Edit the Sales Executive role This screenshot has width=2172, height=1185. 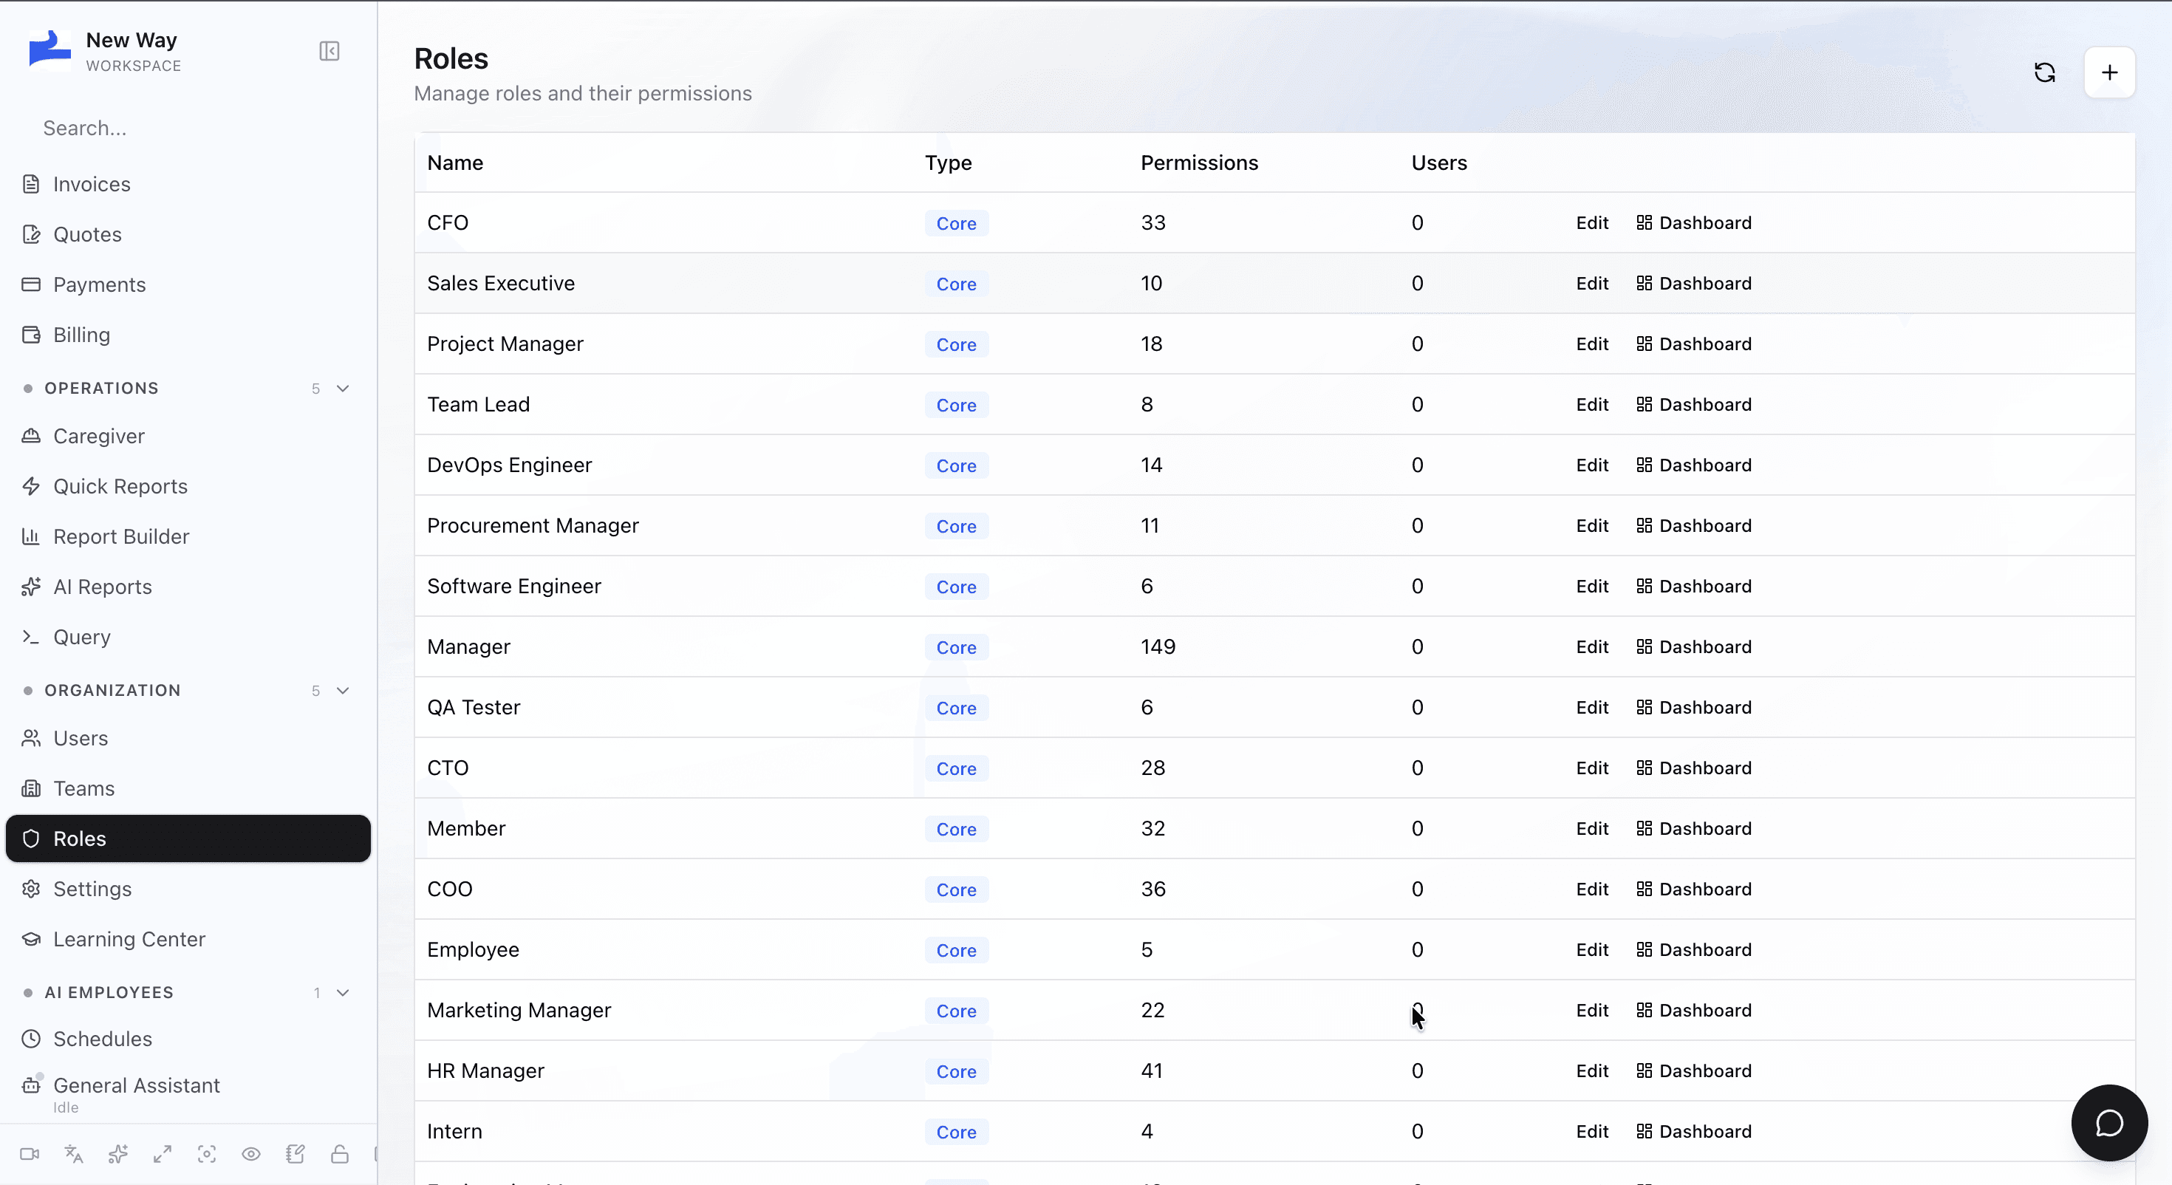(1592, 284)
